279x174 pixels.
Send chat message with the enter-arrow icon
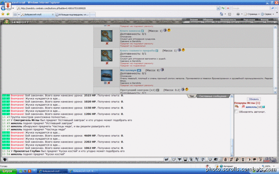click(x=166, y=160)
